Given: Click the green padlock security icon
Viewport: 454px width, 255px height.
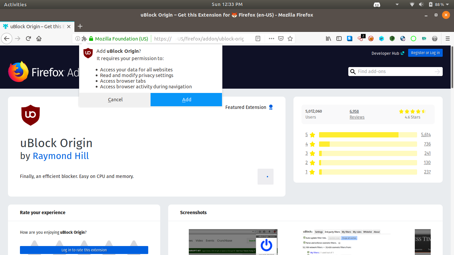Looking at the screenshot, I should point(91,39).
